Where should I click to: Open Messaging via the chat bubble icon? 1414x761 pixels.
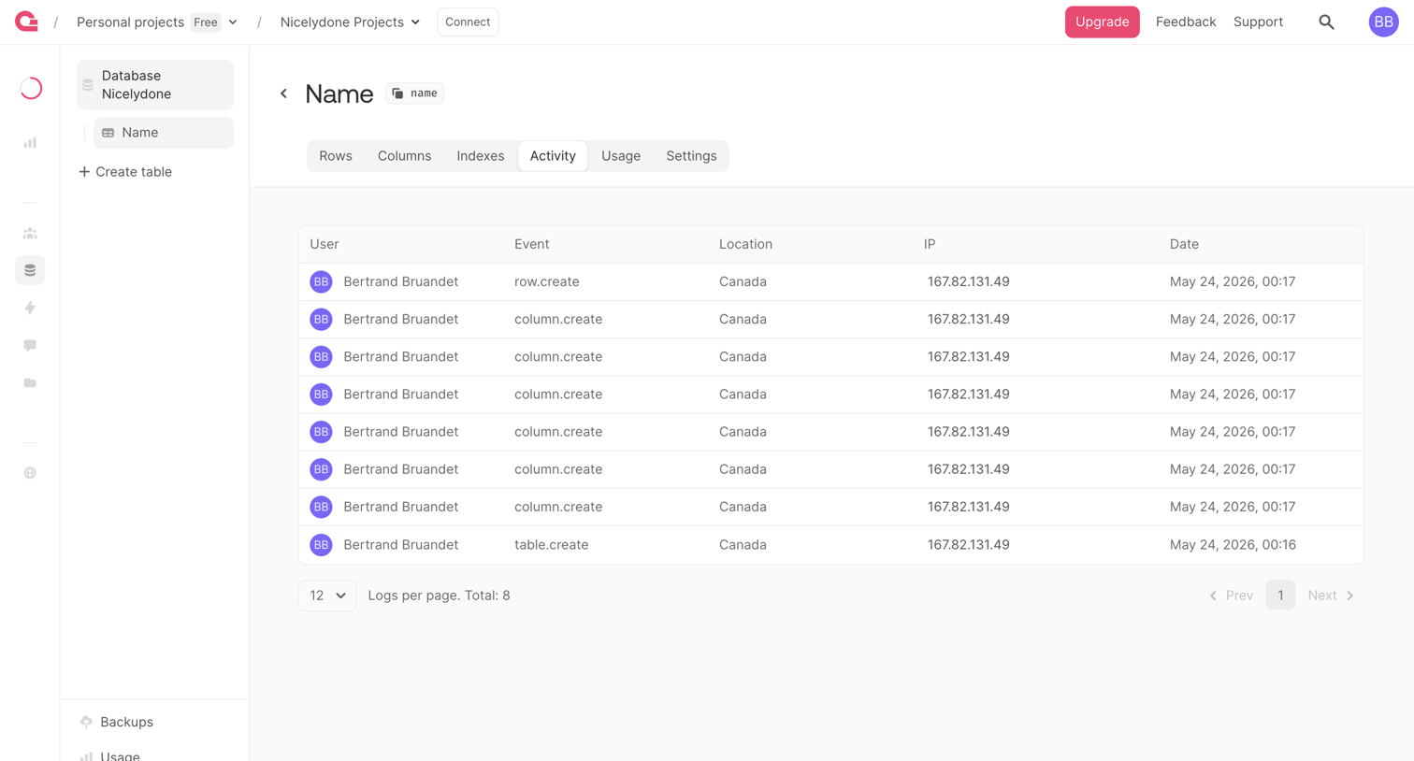tap(30, 345)
